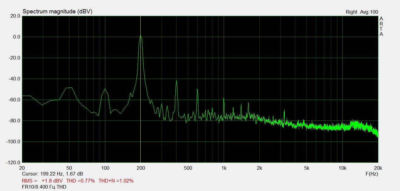This screenshot has height=191, width=400.
Task: Click the 'Spectrum magnitude (dBV)' title
Action: pos(57,12)
